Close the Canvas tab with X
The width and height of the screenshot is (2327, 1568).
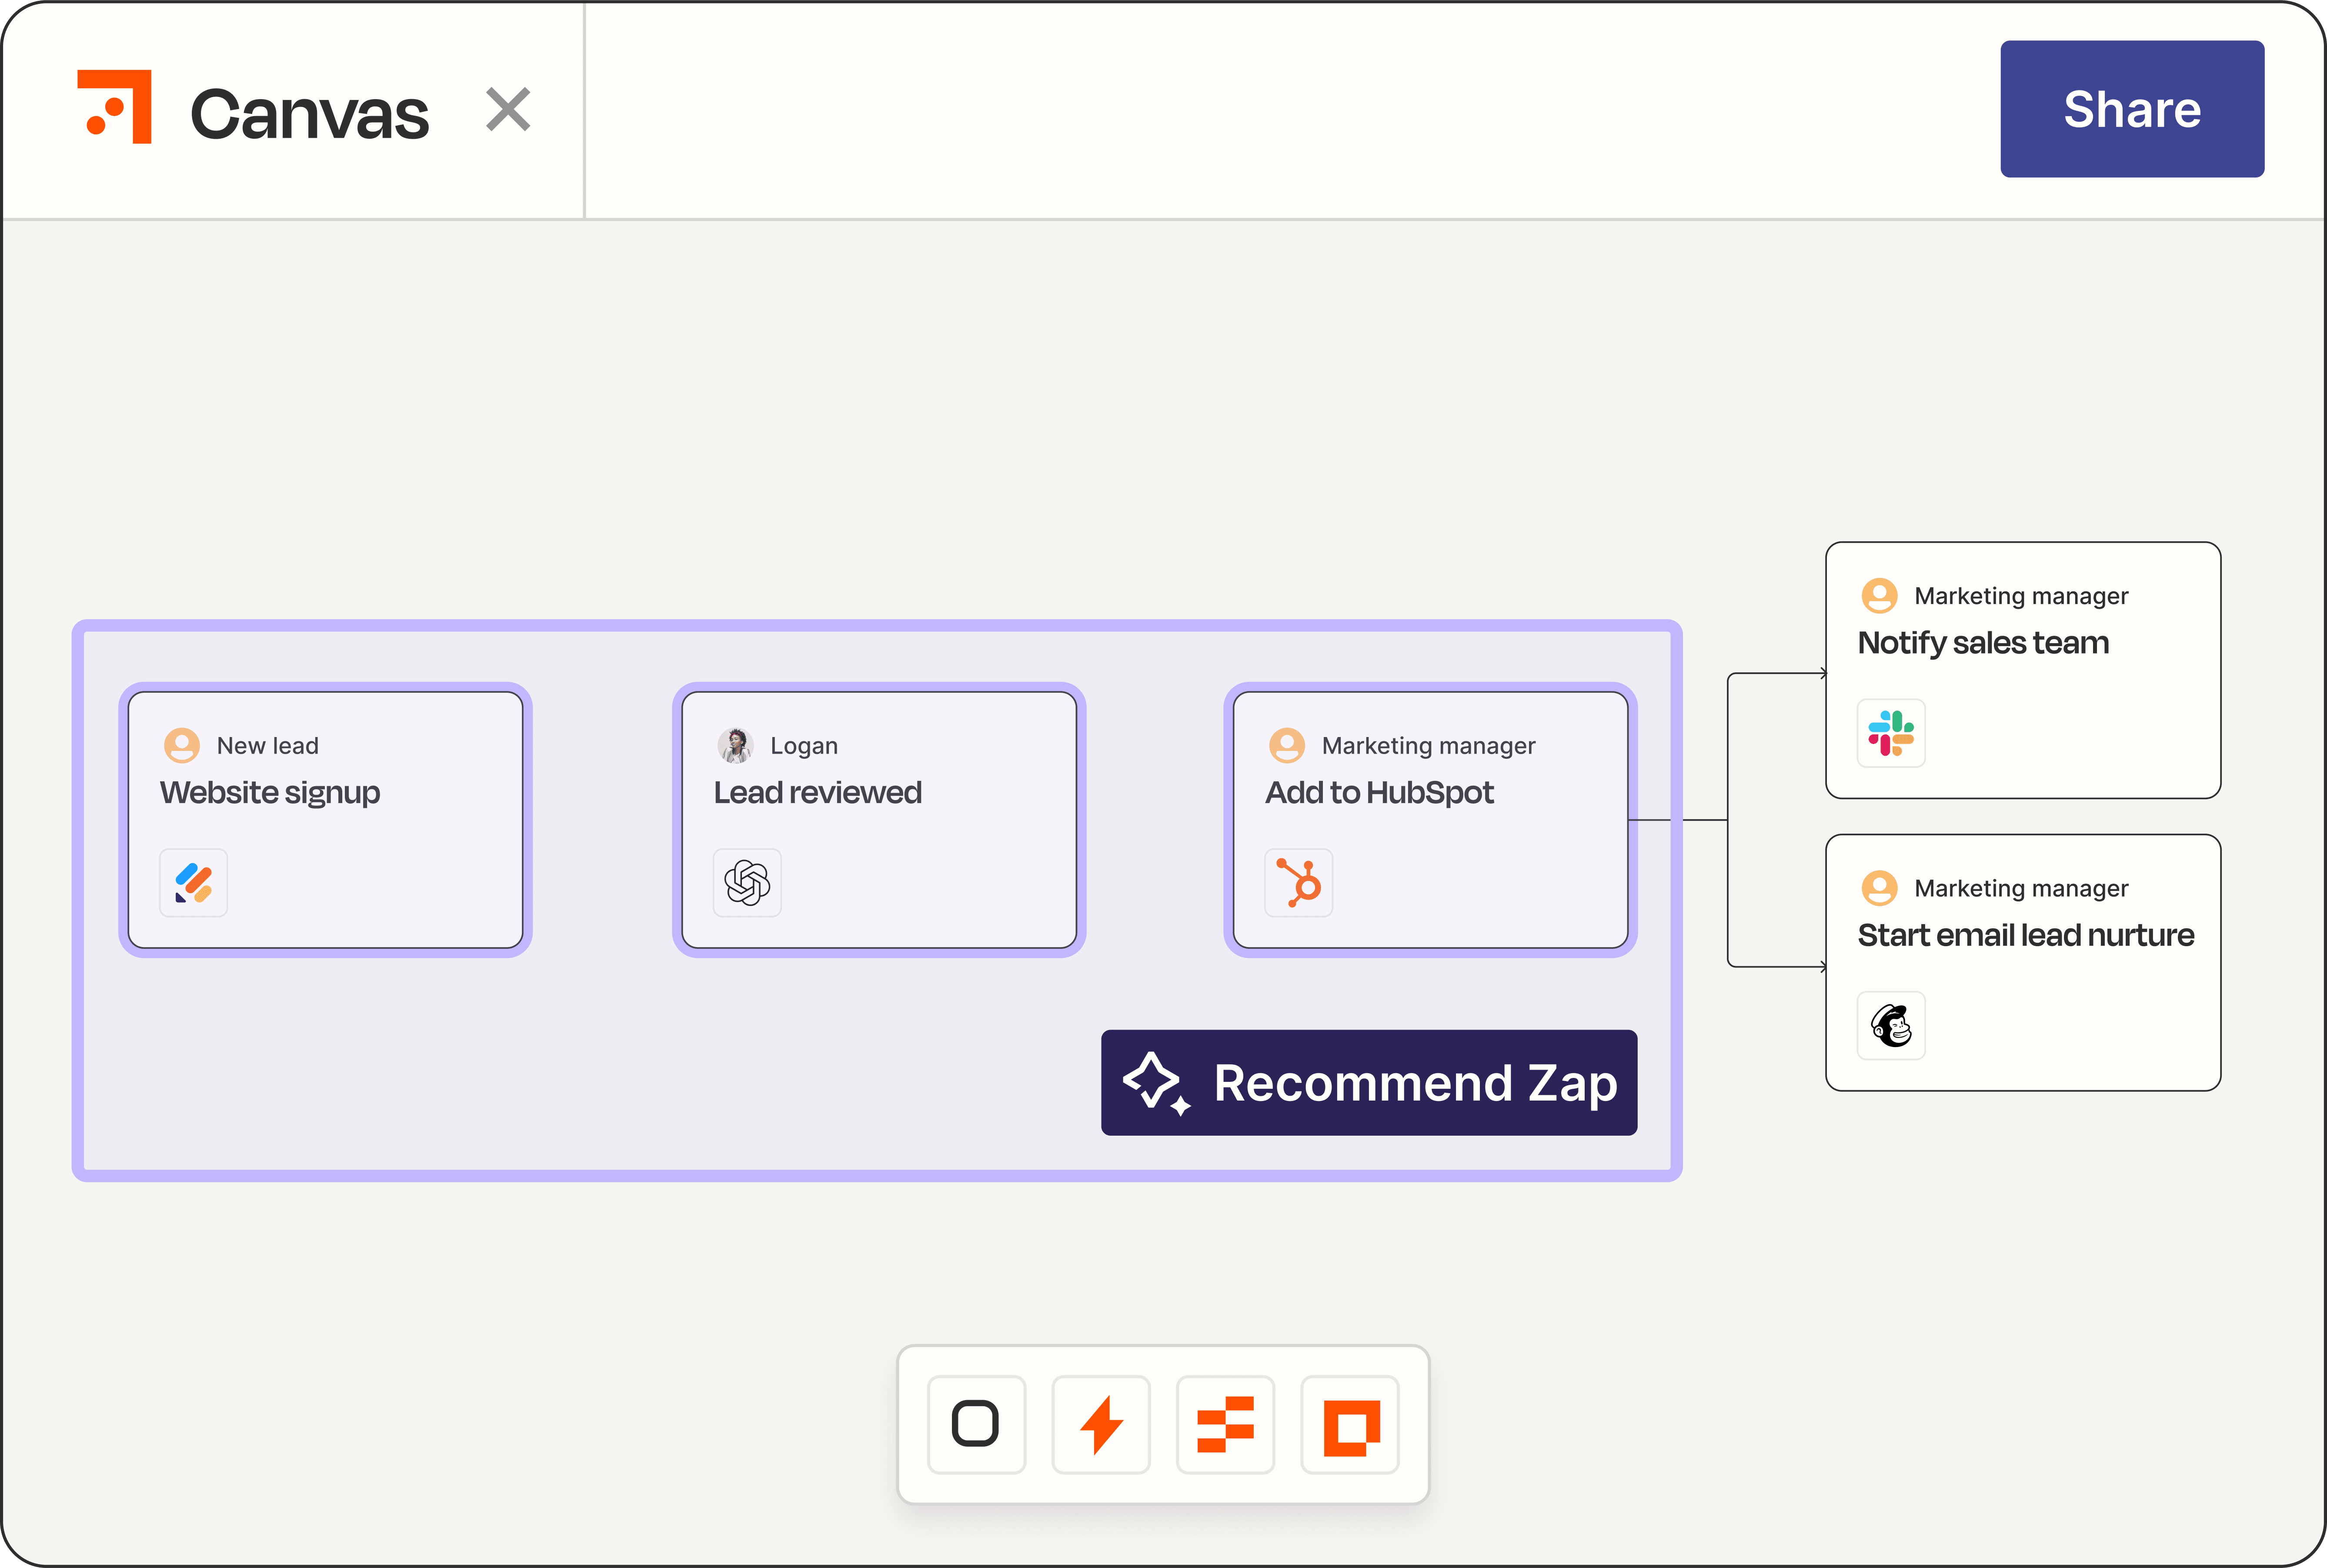(508, 109)
